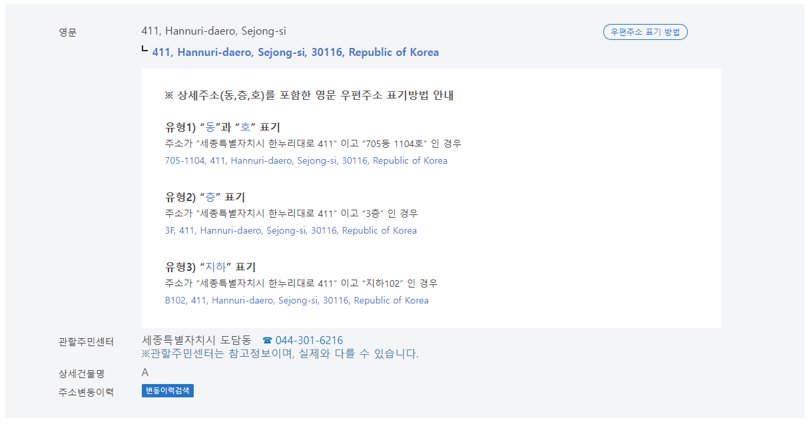Image resolution: width=807 pixels, height=424 pixels.
Task: Click the 유형2) 층 표기 heading
Action: click(205, 197)
